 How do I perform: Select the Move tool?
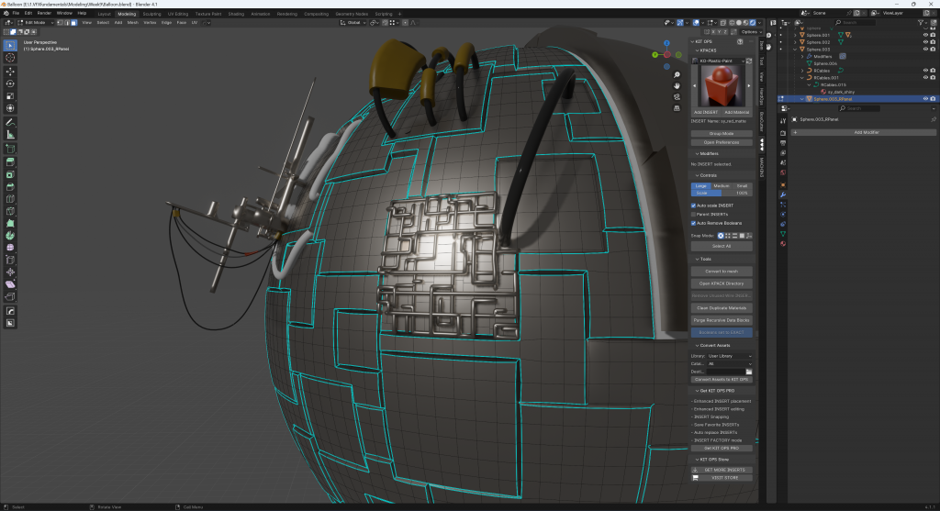click(x=10, y=72)
